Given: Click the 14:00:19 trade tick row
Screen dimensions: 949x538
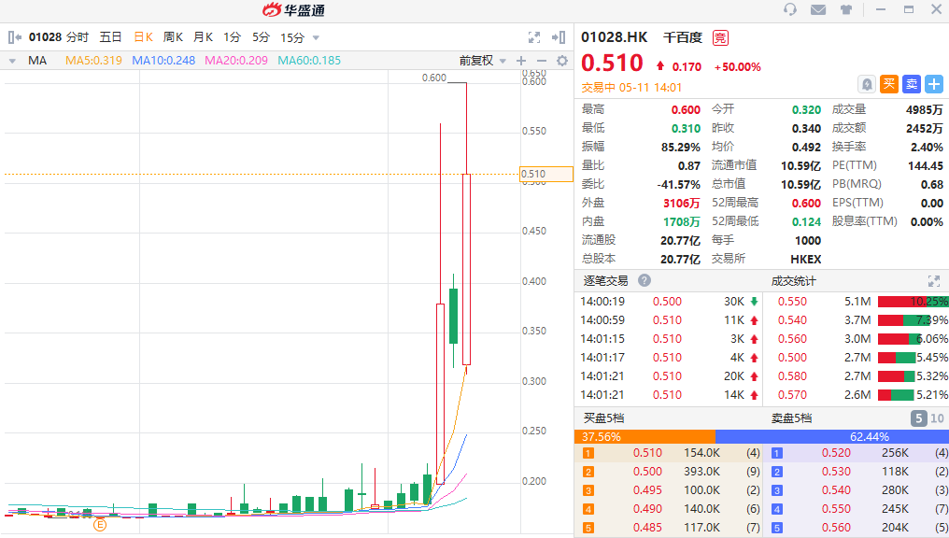Looking at the screenshot, I should [x=668, y=302].
